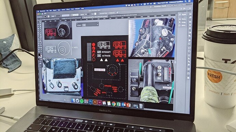Select the Selection tool arrow
Image resolution: width=236 pixels, height=132 pixels.
click(x=38, y=22)
